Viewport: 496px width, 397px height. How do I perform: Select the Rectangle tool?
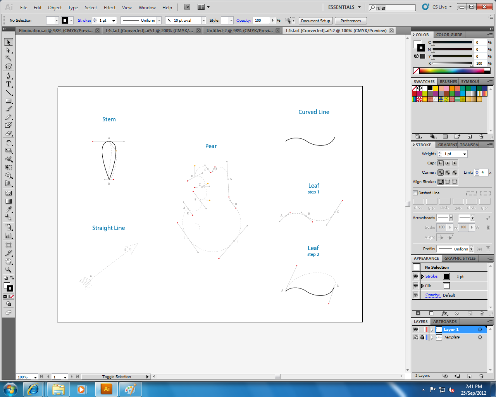click(9, 102)
